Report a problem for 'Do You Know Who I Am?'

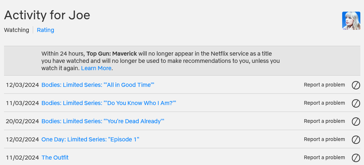pyautogui.click(x=324, y=103)
